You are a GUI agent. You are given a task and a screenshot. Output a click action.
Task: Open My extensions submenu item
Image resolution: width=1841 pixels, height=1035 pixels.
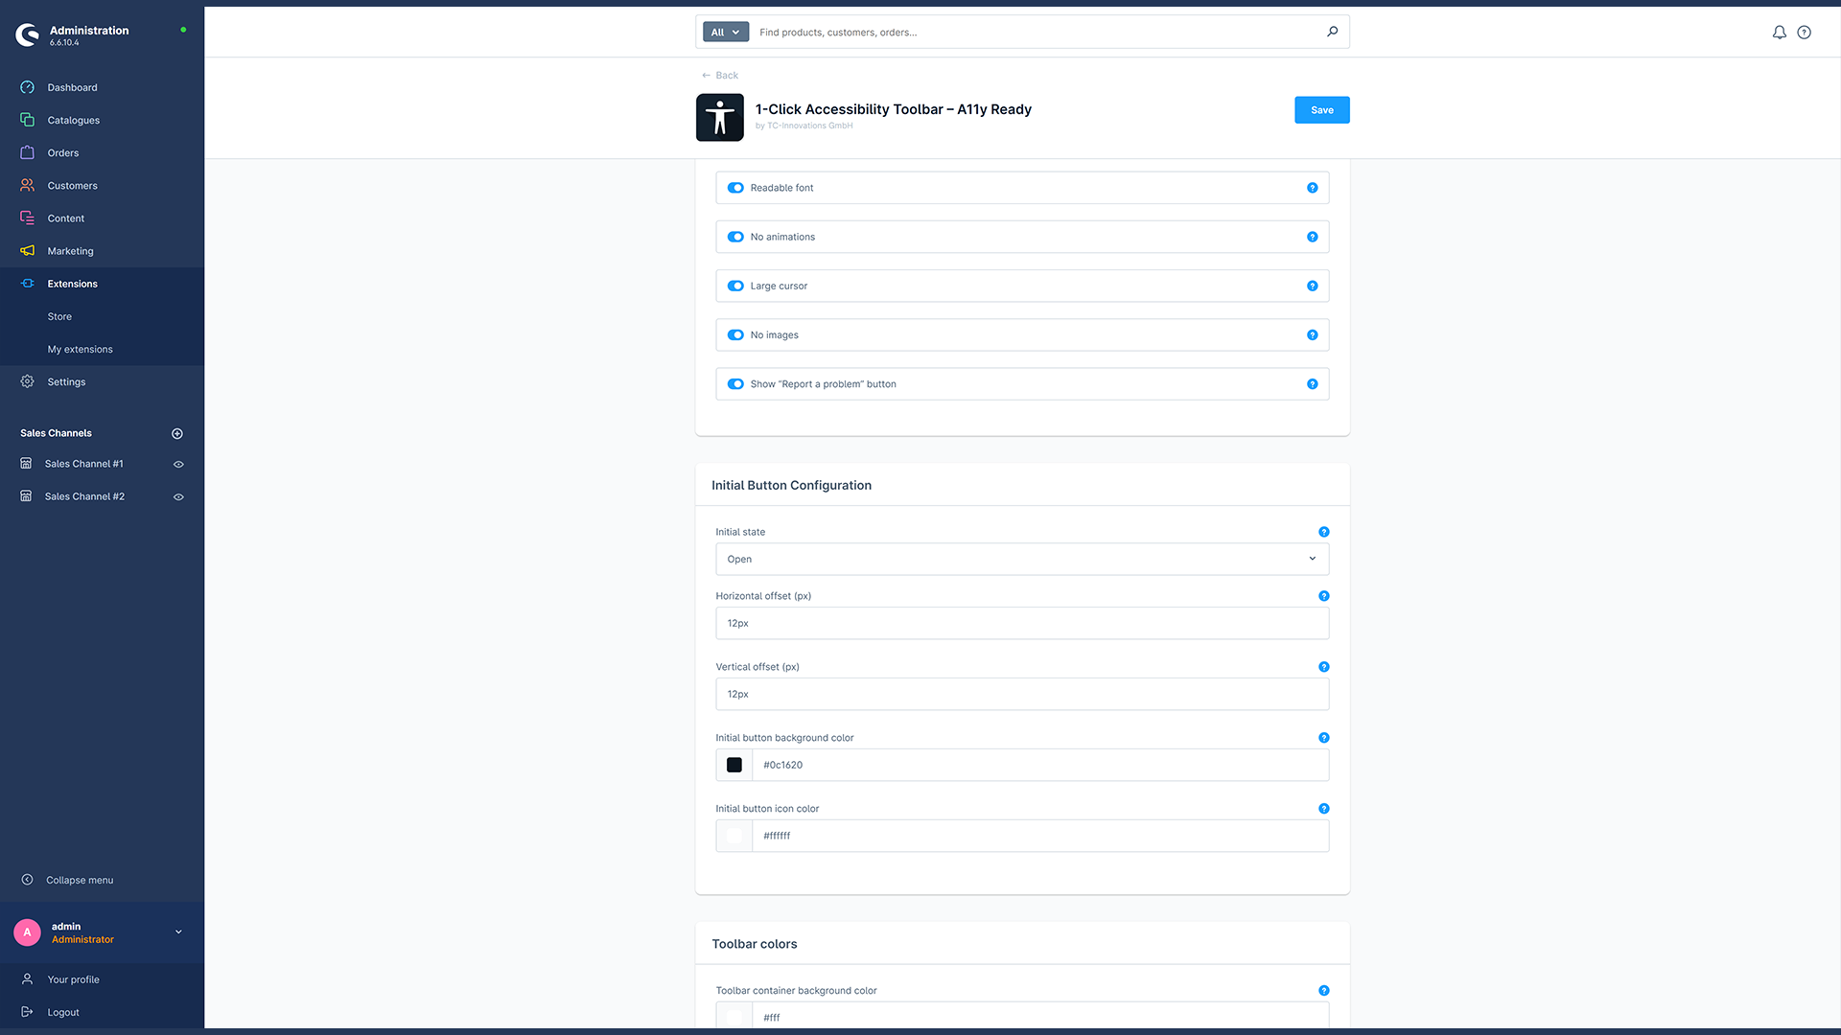click(81, 349)
